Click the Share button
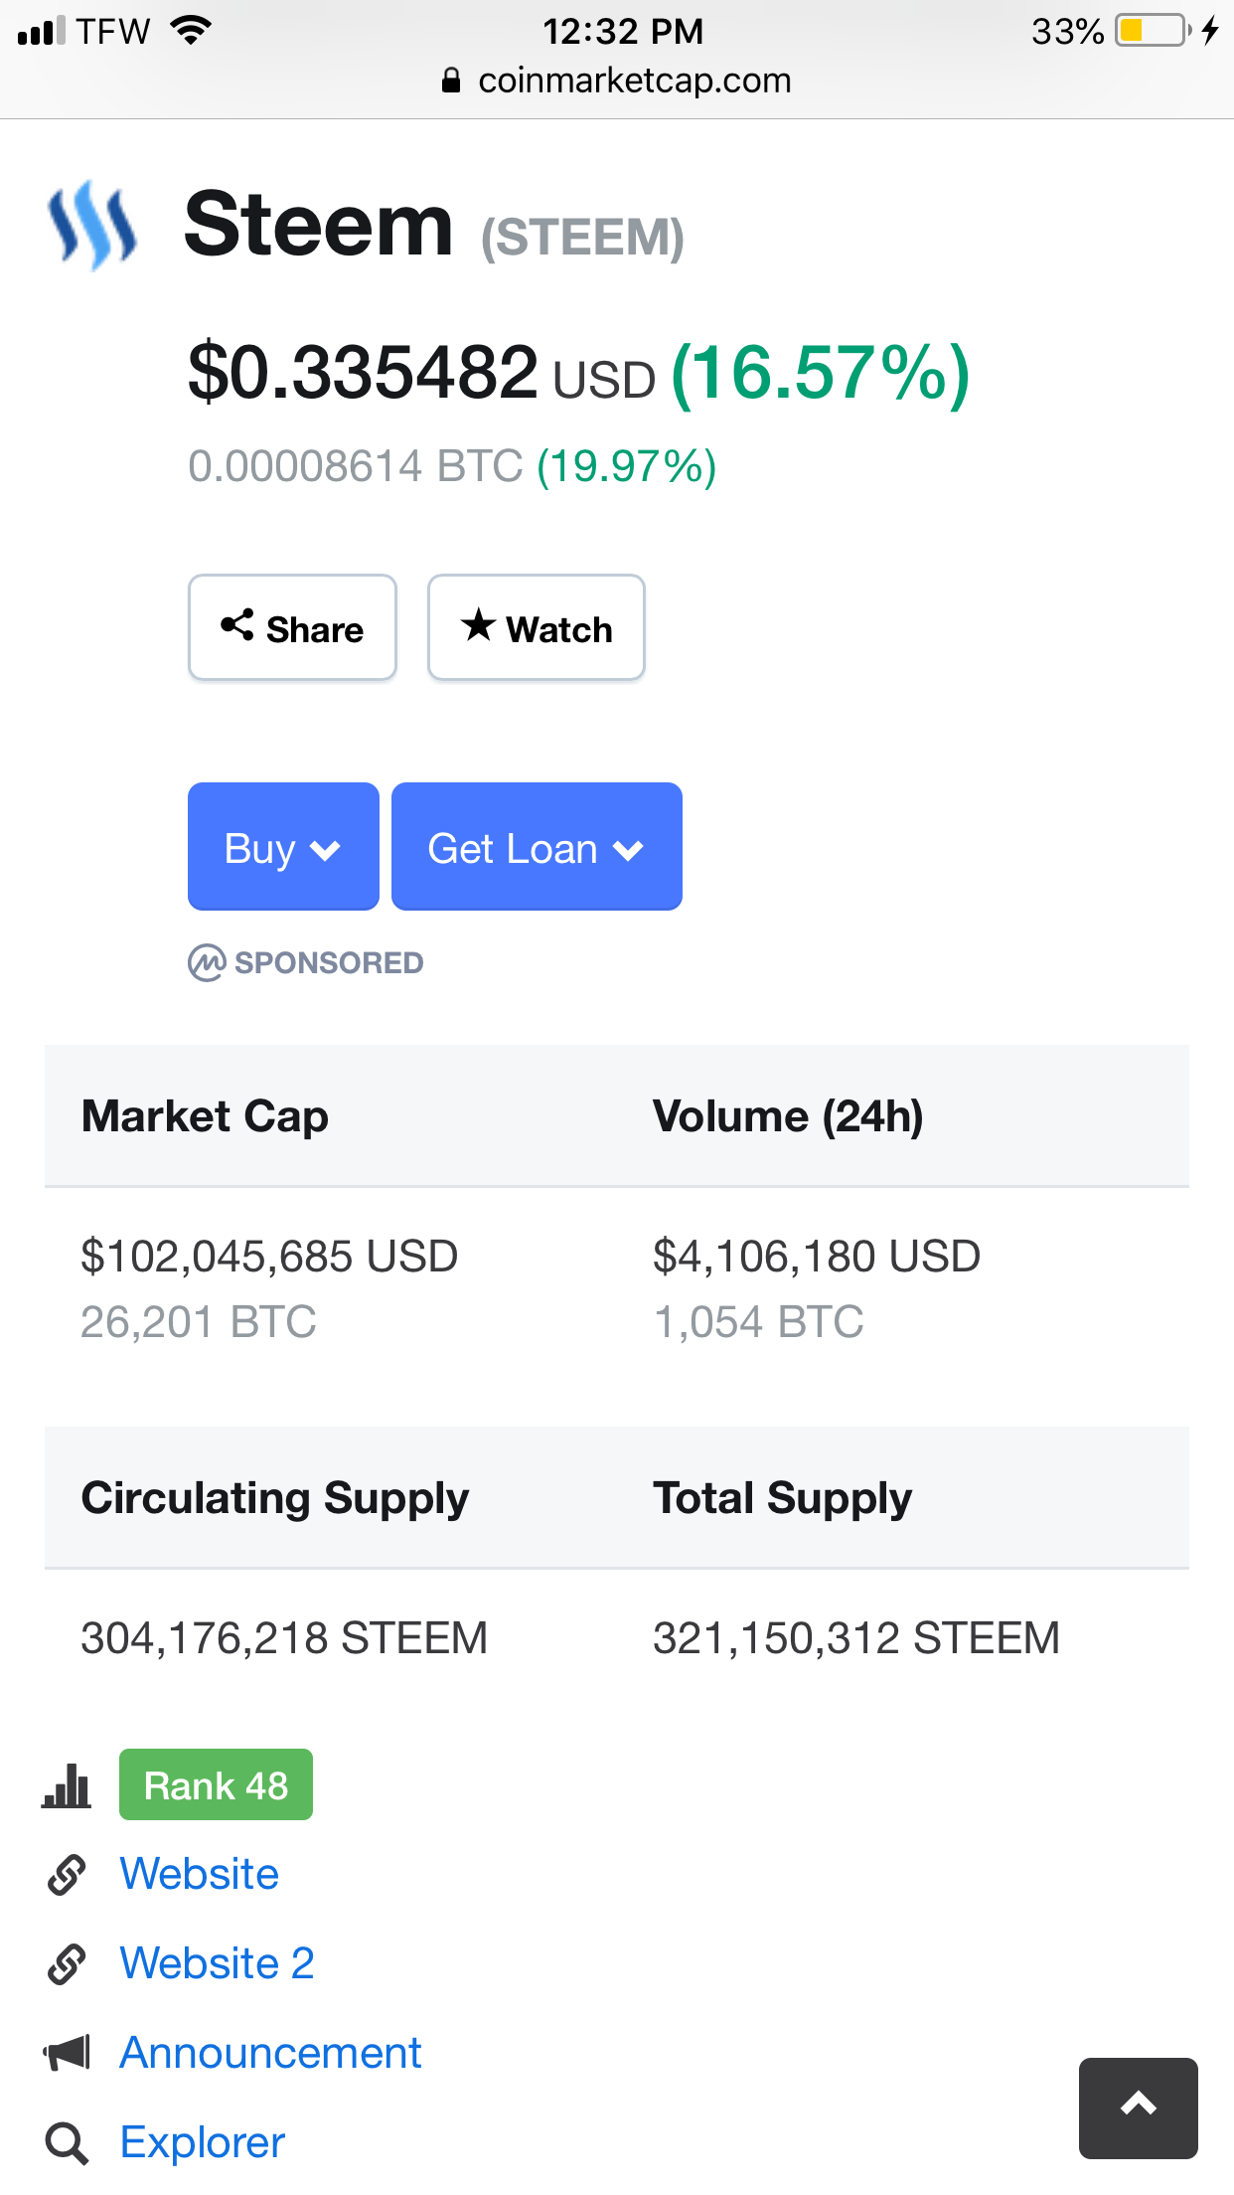The image size is (1234, 2195). pyautogui.click(x=292, y=628)
